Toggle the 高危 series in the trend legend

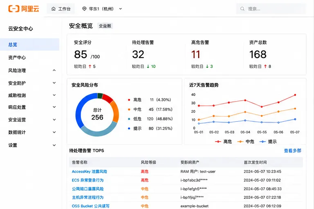[x=223, y=142]
